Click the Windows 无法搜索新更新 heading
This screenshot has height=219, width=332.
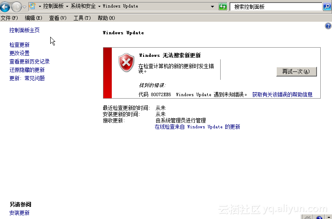170,56
